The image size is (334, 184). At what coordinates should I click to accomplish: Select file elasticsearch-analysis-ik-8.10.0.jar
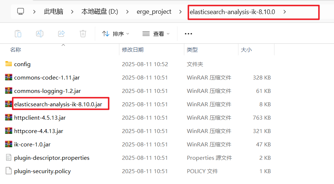click(58, 104)
